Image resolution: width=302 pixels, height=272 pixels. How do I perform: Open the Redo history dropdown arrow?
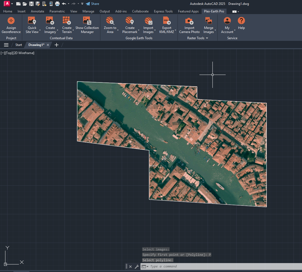(78, 4)
